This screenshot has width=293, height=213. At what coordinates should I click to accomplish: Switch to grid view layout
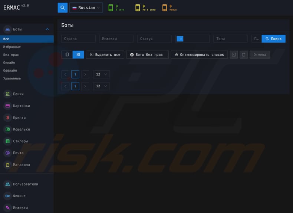click(x=78, y=55)
